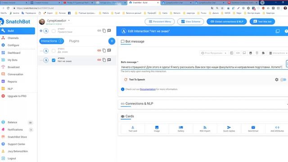Click the View Scheme button
288x162 pixels.
[190, 22]
